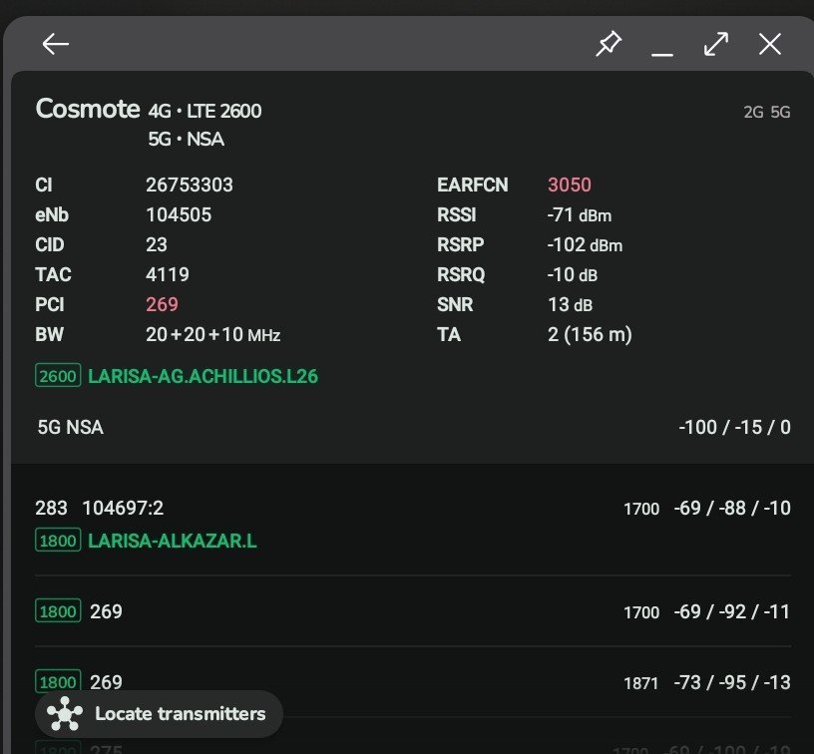Click the BW value 20+20+10 MHz
814x754 pixels.
(x=213, y=335)
